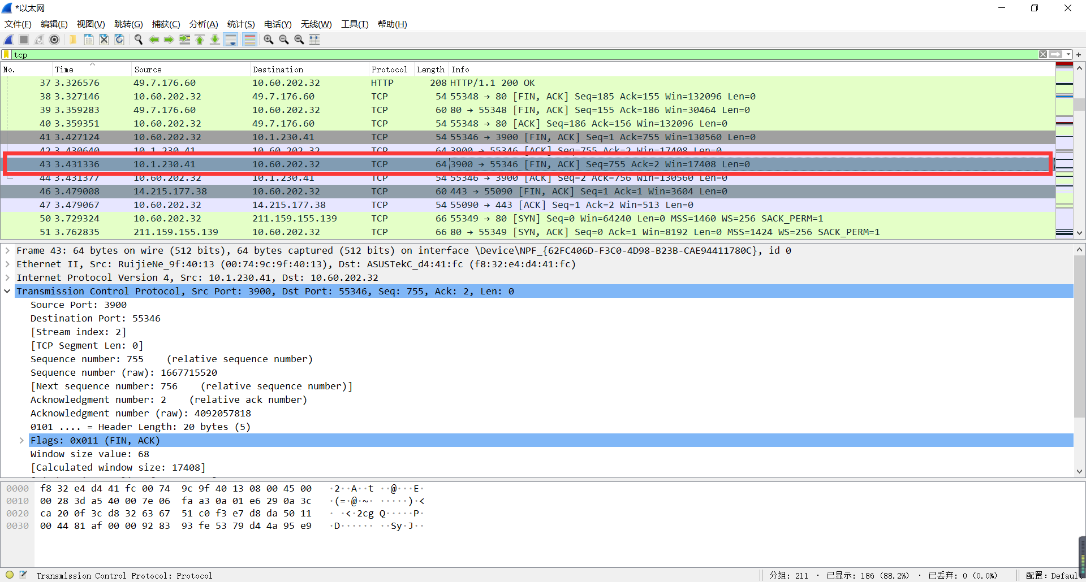Screen dimensions: 1086x582
Task: Click the zoom in icon on toolbar
Action: (268, 40)
